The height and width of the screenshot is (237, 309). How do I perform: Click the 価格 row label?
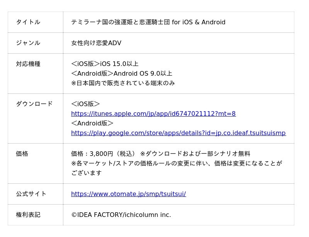coord(22,154)
